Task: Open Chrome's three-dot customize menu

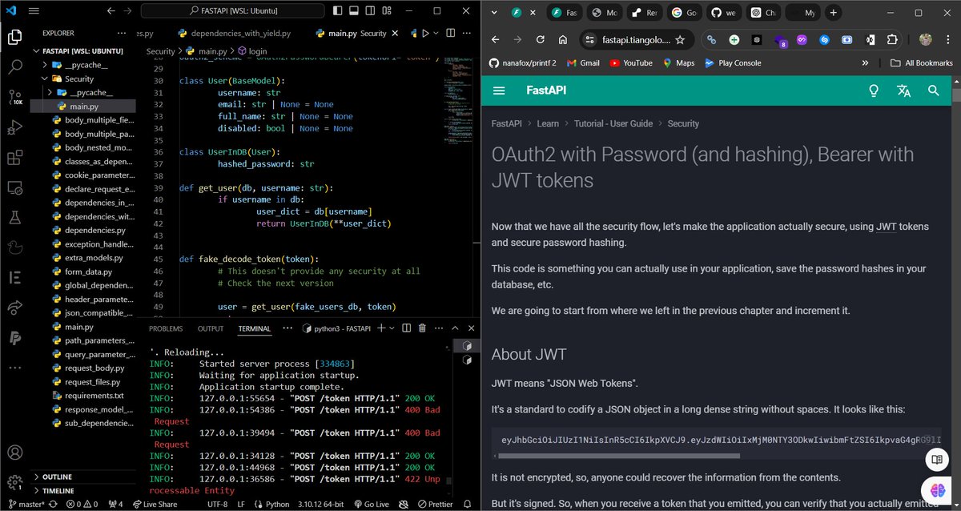Action: click(x=948, y=39)
